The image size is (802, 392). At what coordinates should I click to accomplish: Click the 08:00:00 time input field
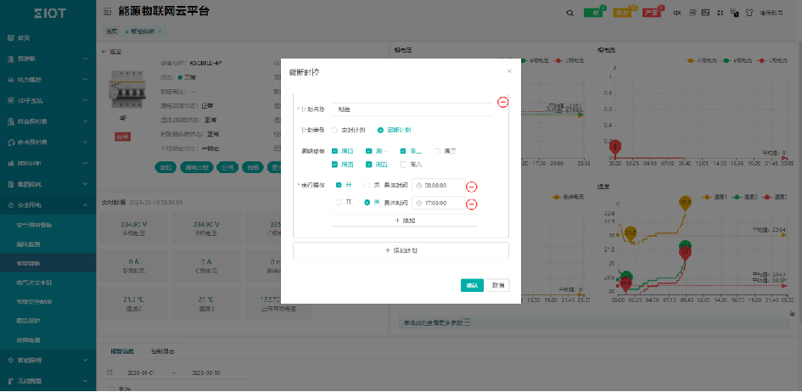tap(440, 185)
